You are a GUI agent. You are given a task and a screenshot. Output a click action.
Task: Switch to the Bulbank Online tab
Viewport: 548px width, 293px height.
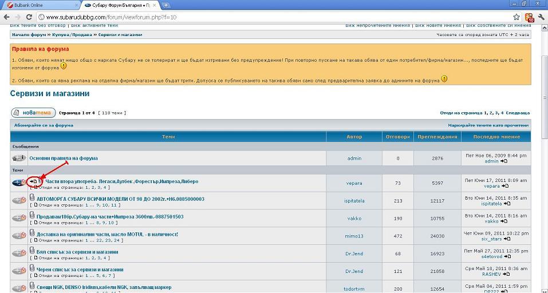tap(41, 5)
